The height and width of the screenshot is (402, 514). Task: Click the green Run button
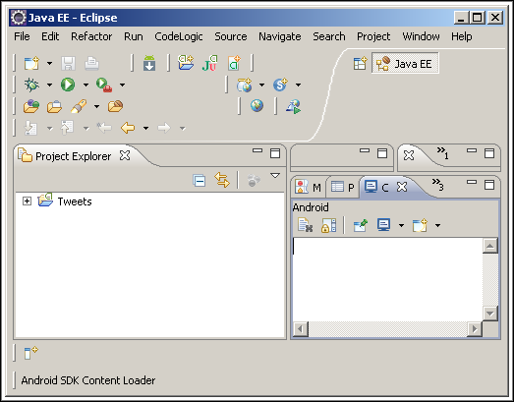[68, 85]
